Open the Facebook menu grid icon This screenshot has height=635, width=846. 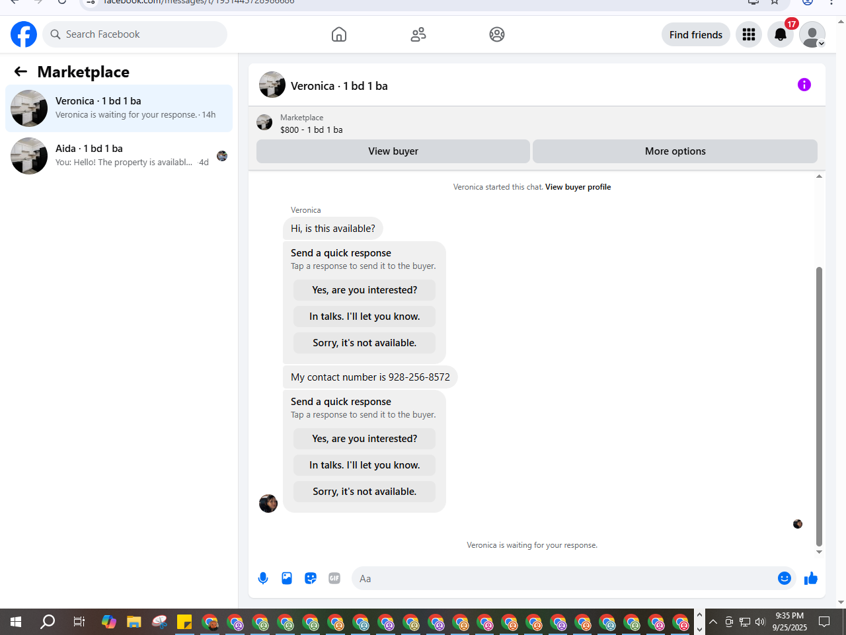click(749, 34)
